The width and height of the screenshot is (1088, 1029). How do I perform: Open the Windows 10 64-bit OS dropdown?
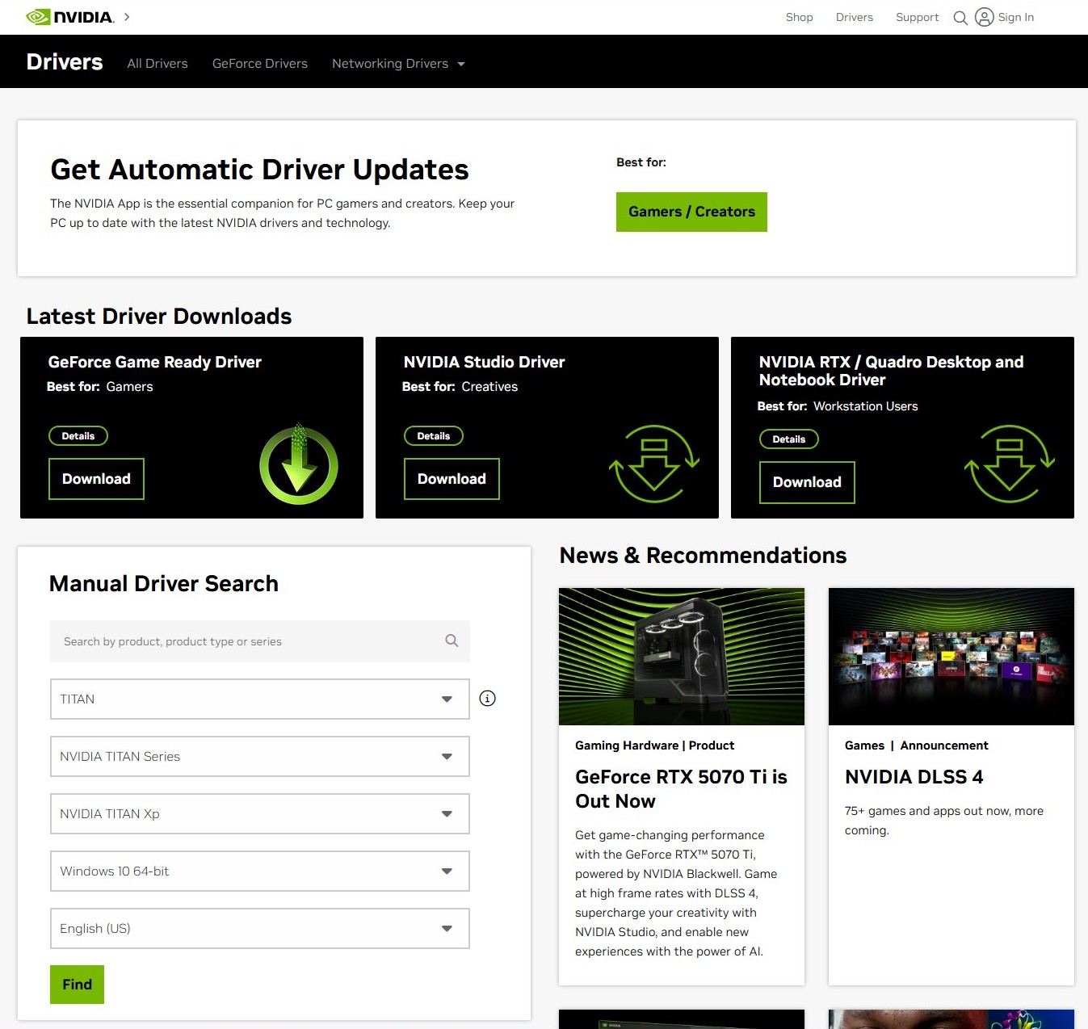260,871
